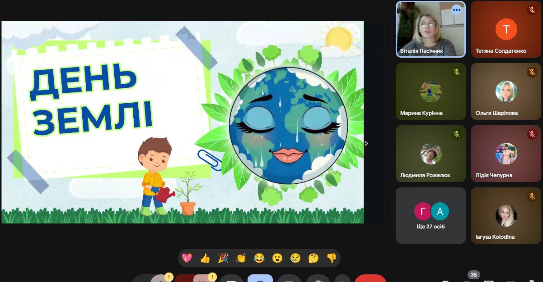Send the crying face reaction
This screenshot has width=543, height=282.
[295, 258]
